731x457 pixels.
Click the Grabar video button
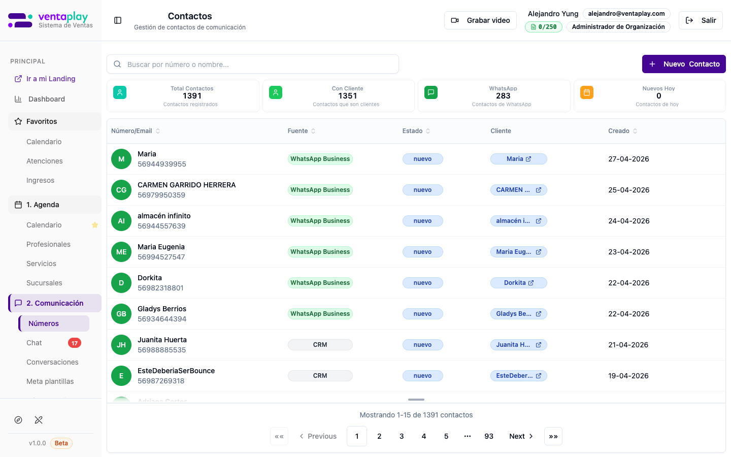[x=480, y=20]
